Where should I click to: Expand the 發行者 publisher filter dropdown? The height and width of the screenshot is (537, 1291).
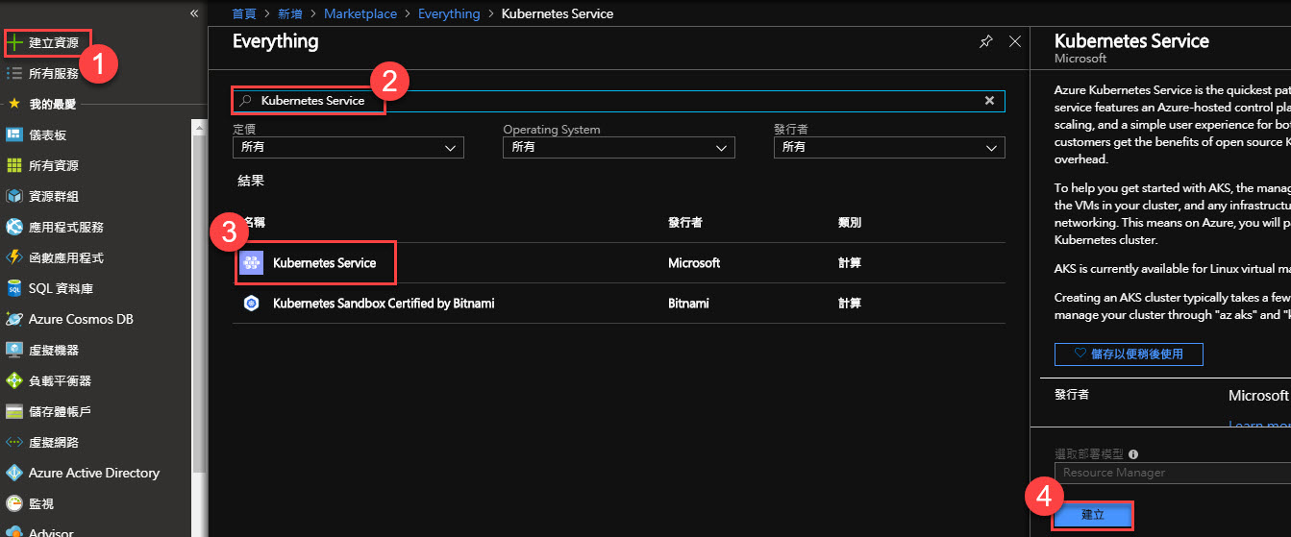click(889, 148)
